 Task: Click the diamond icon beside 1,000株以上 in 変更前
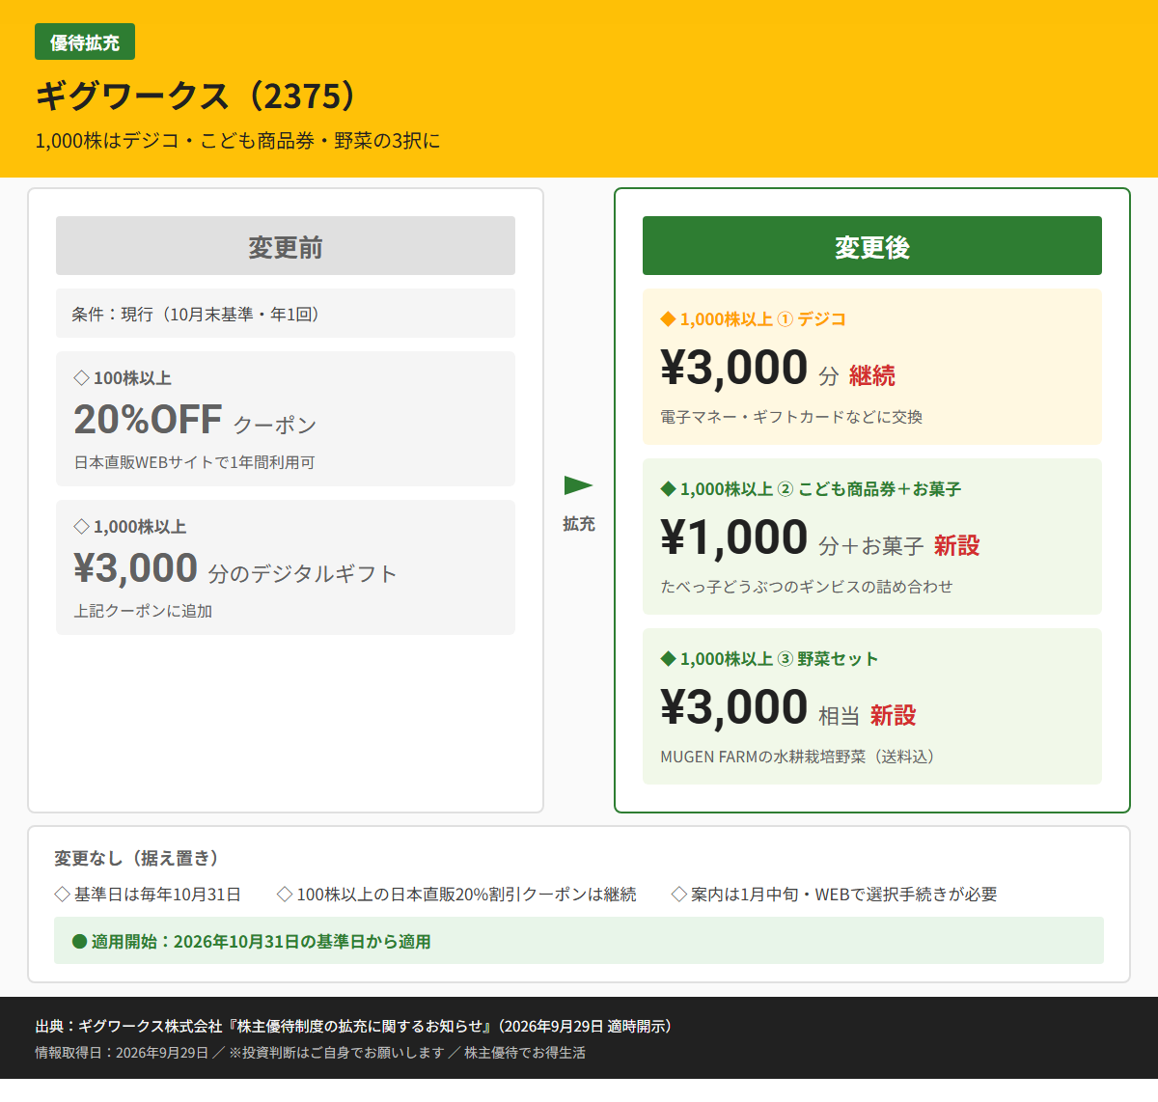(81, 526)
